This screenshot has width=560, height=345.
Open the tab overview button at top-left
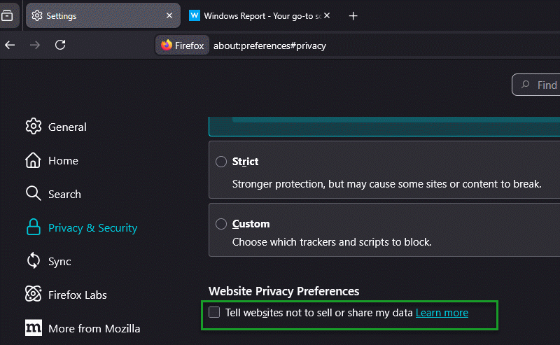click(x=6, y=15)
